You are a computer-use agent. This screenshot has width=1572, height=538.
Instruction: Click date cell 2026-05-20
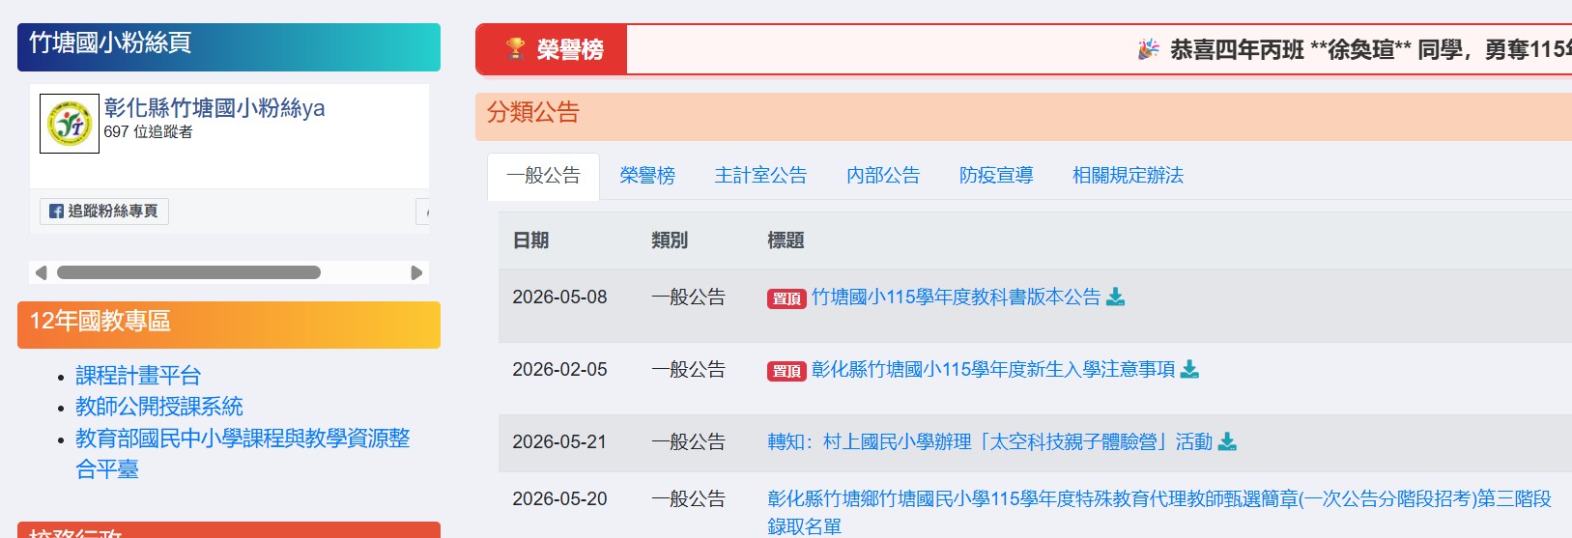click(559, 498)
